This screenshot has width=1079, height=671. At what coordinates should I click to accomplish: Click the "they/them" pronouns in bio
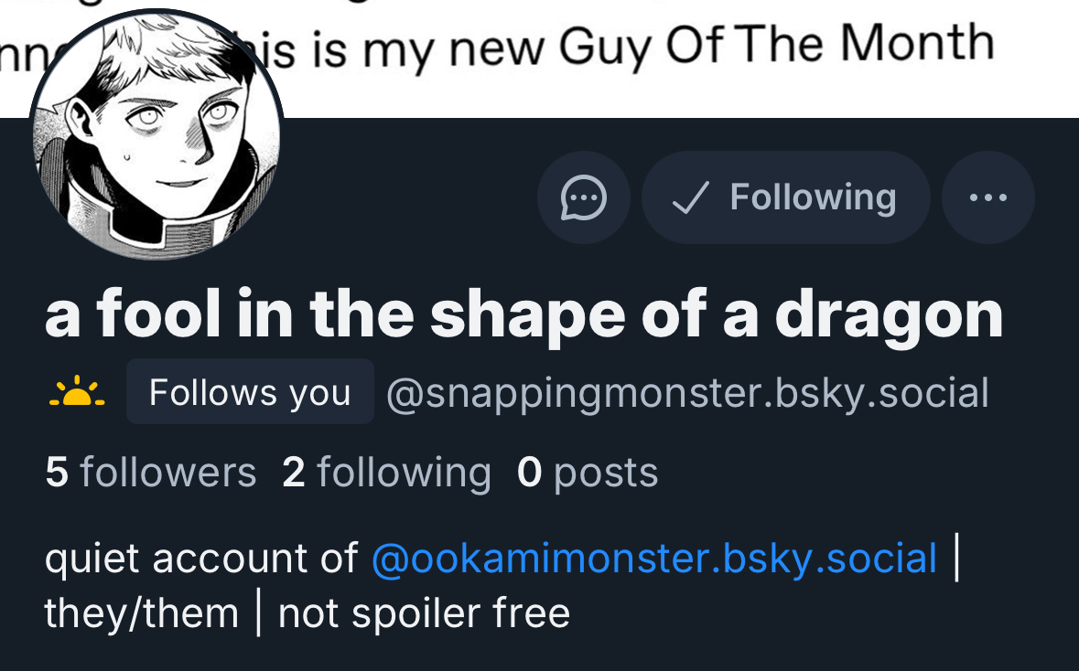[x=141, y=612]
